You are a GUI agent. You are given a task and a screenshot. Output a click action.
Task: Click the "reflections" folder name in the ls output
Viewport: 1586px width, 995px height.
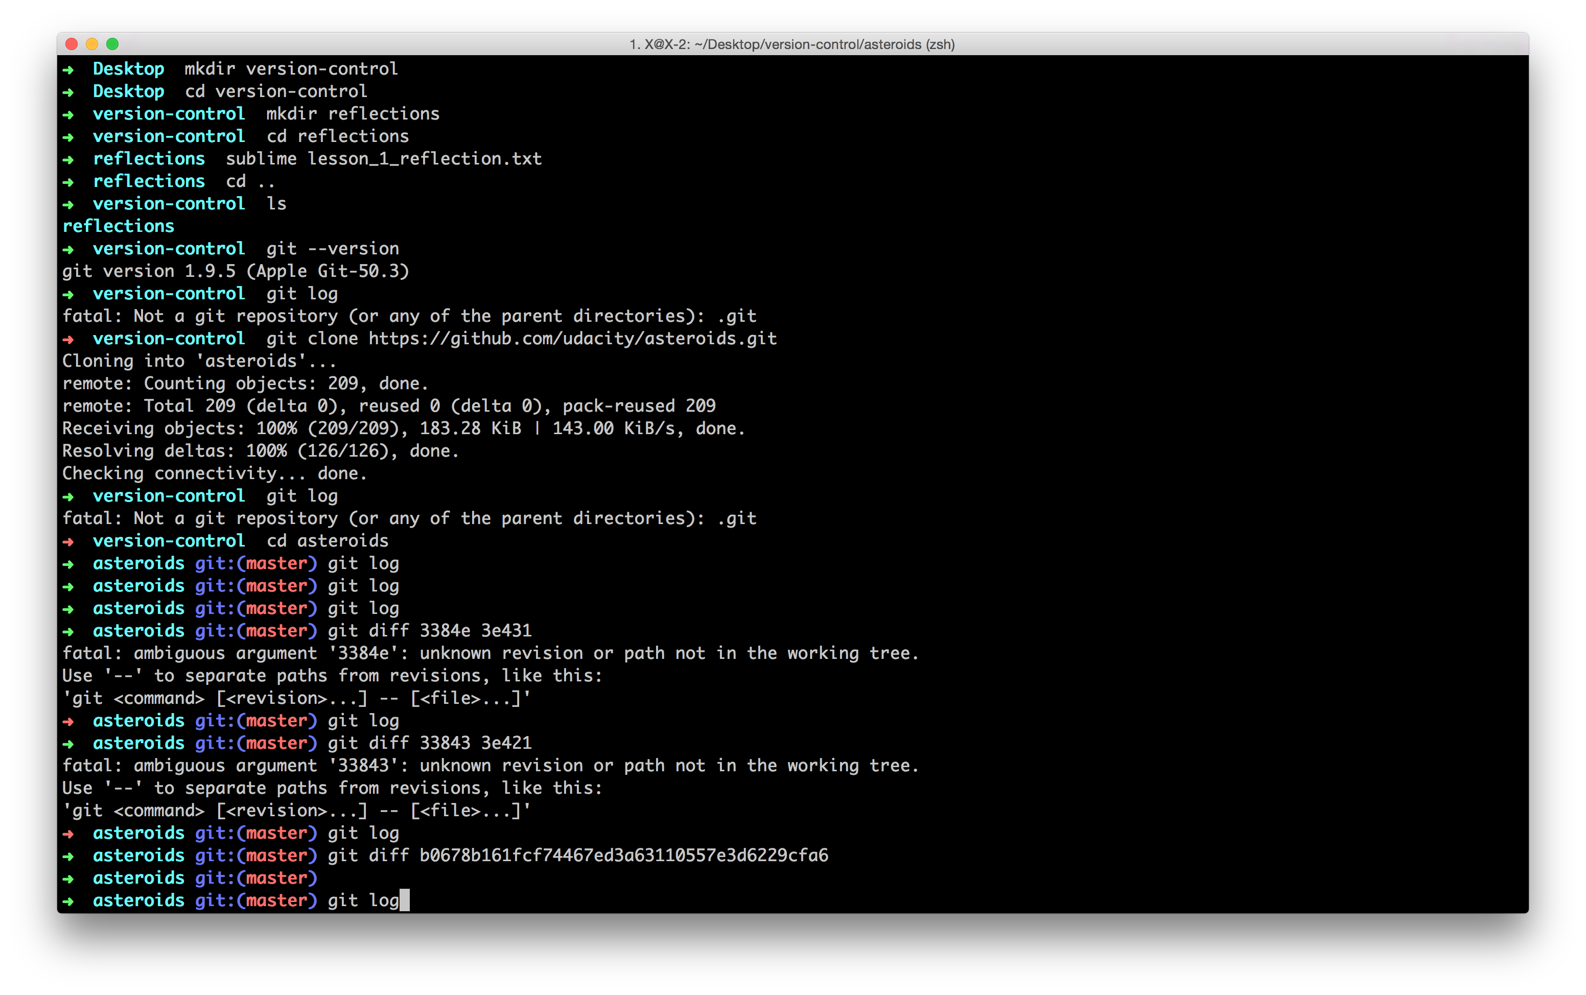click(119, 226)
